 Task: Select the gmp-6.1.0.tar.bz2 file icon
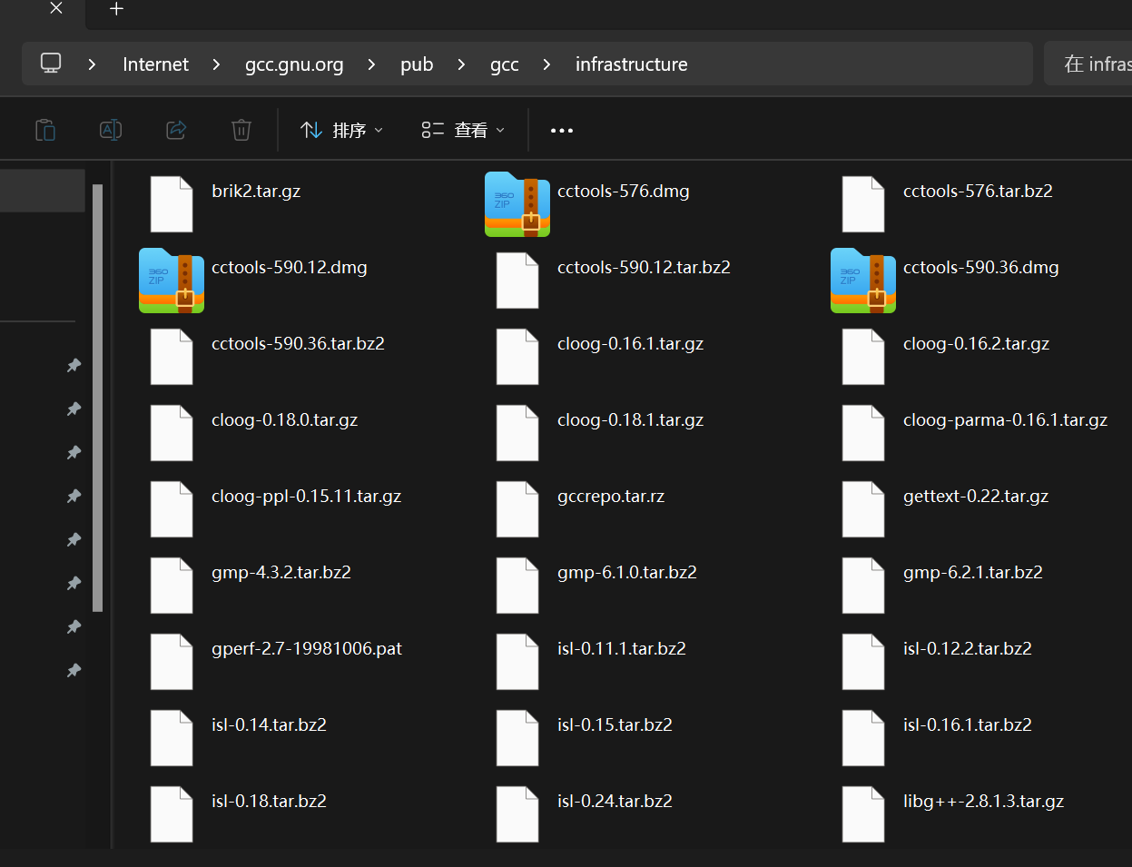pyautogui.click(x=517, y=586)
